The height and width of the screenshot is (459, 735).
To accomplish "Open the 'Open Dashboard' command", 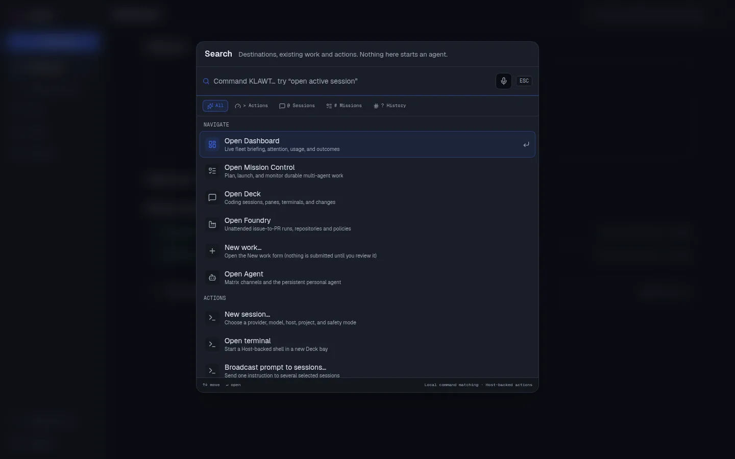I will pos(367,144).
